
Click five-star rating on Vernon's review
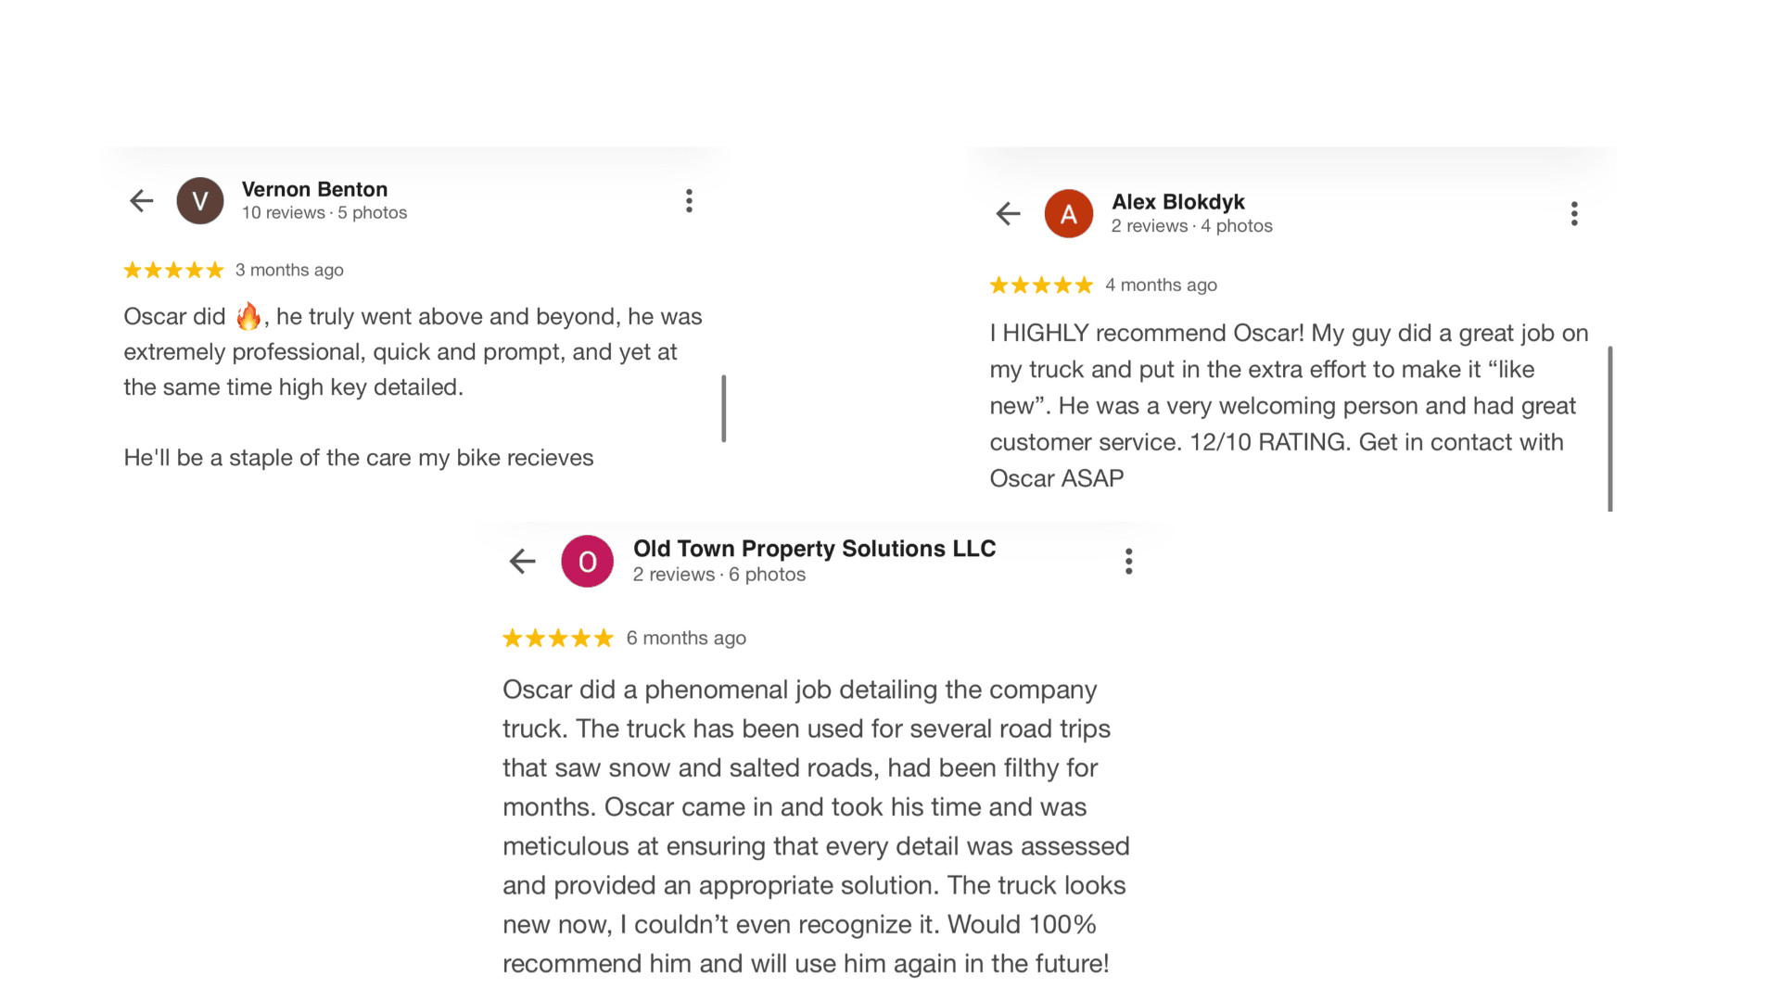coord(173,270)
